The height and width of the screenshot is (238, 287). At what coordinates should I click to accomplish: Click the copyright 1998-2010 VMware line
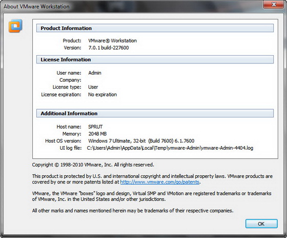coord(93,165)
